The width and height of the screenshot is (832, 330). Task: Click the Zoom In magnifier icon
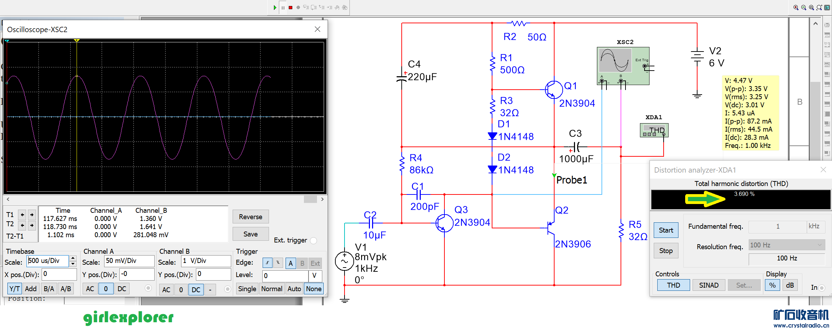click(796, 7)
